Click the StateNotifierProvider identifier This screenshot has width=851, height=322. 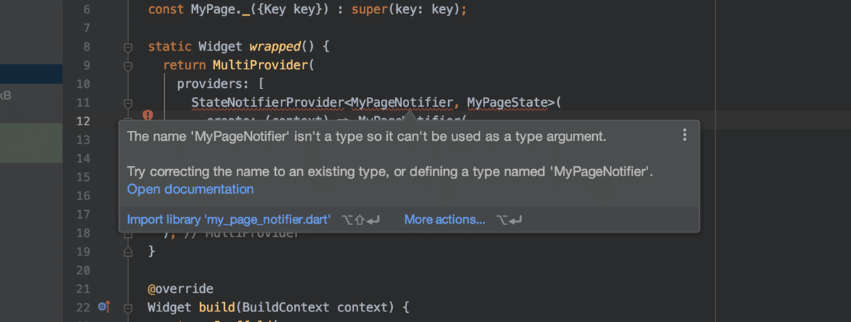267,103
